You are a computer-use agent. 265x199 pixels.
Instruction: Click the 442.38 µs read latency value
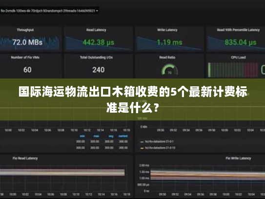click(x=99, y=42)
